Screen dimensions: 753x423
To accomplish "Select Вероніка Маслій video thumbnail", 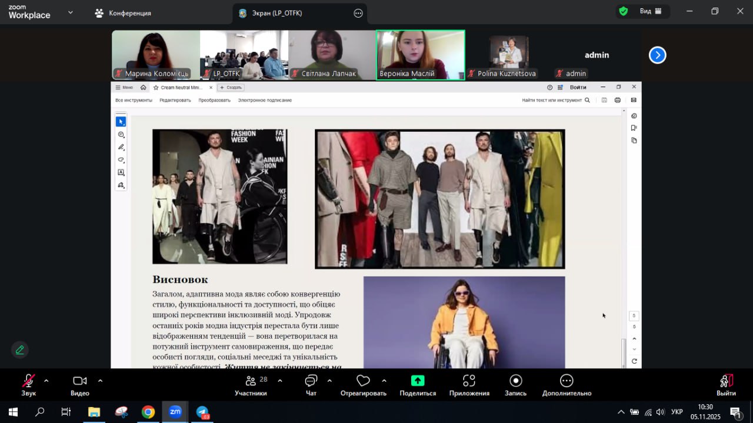I will tap(420, 55).
